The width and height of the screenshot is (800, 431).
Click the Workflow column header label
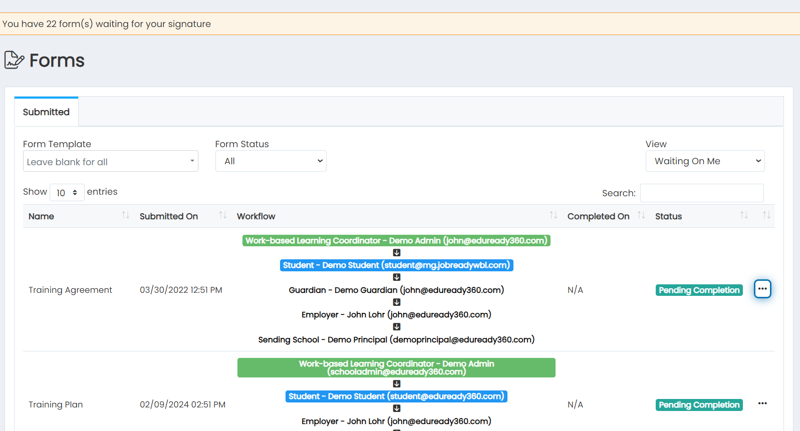(256, 216)
